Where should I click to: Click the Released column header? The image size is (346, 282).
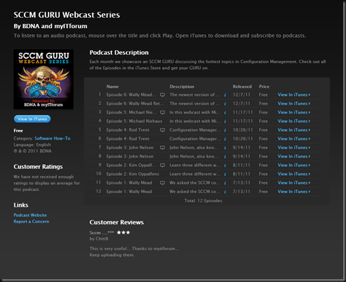point(242,86)
